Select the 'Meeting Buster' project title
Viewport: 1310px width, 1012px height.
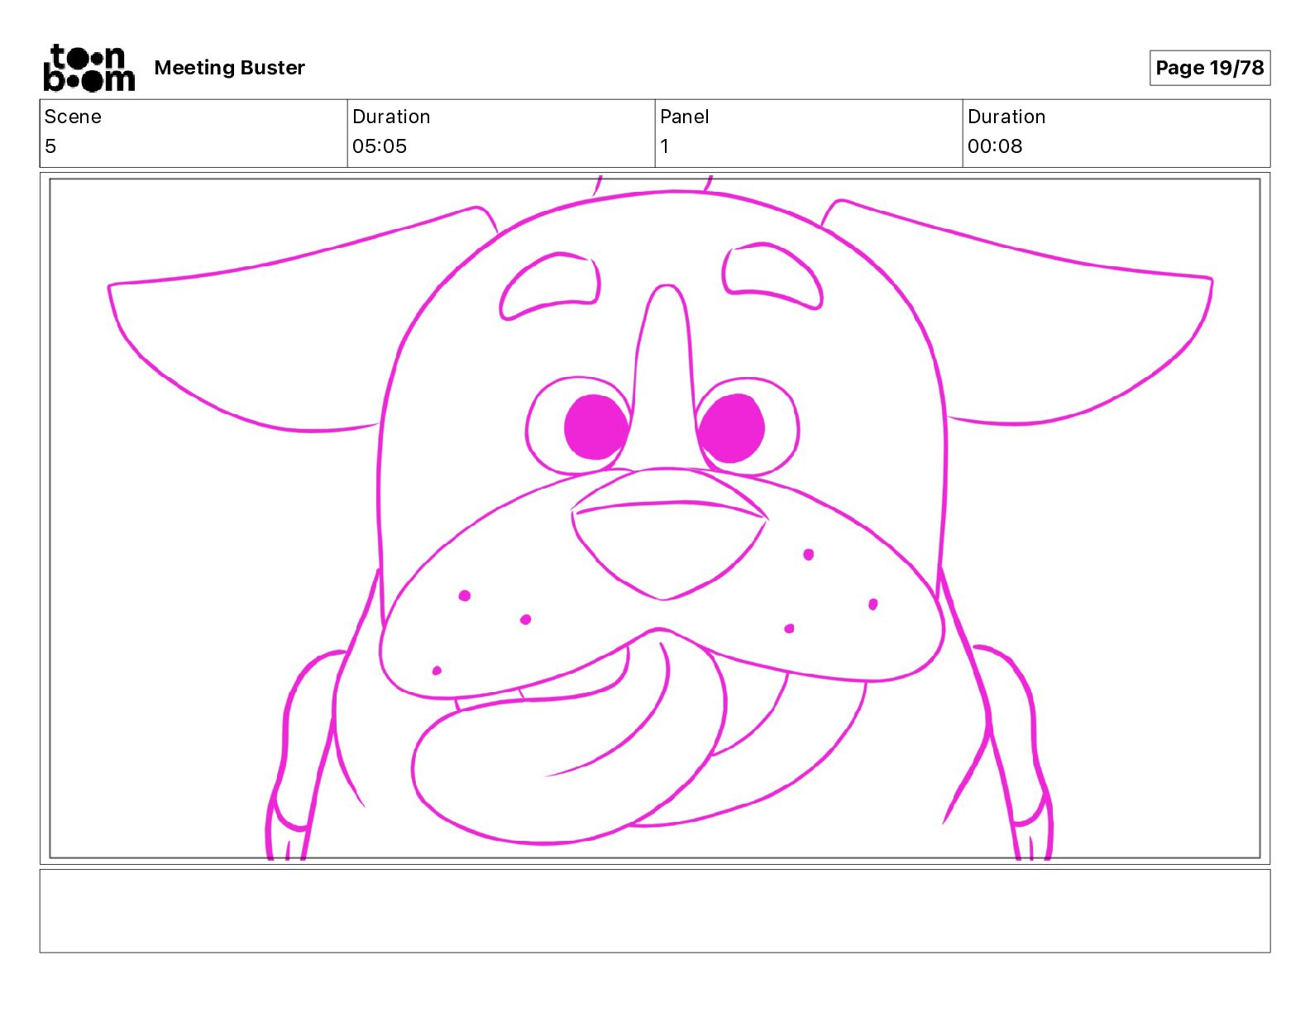[229, 68]
